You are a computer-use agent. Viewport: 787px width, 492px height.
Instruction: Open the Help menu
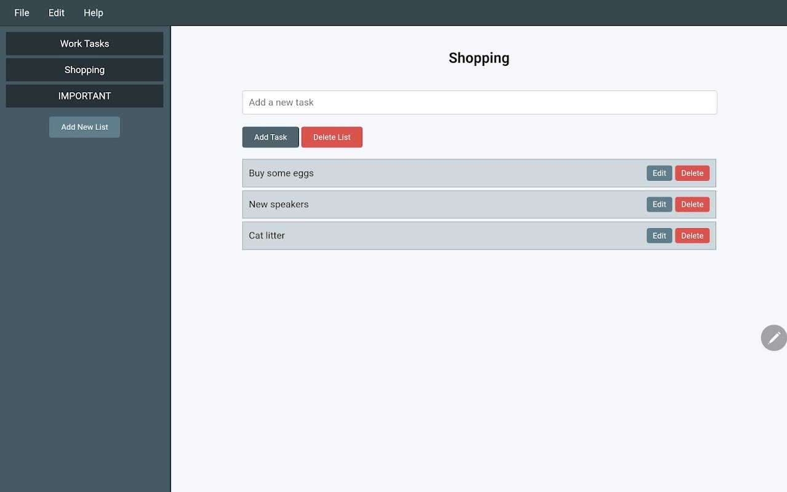tap(94, 13)
